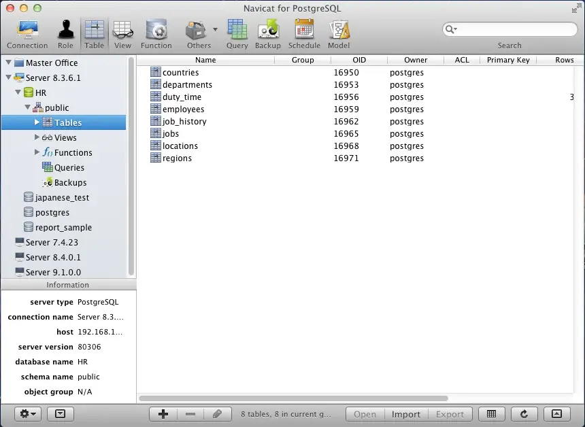Sort the list by Primary Key column
585x427 pixels.
point(508,60)
